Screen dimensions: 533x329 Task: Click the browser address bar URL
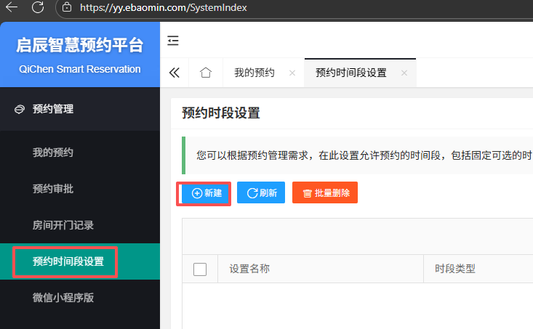[x=164, y=8]
